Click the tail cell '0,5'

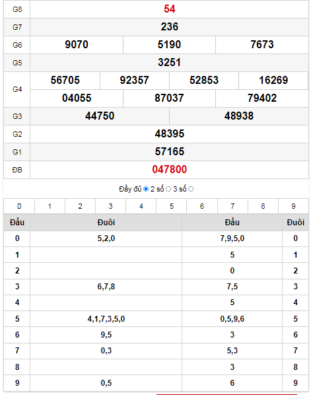click(106, 383)
